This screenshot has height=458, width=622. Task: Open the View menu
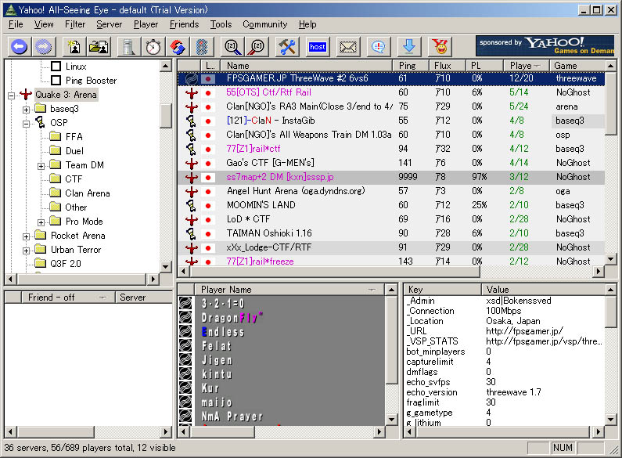click(x=44, y=24)
